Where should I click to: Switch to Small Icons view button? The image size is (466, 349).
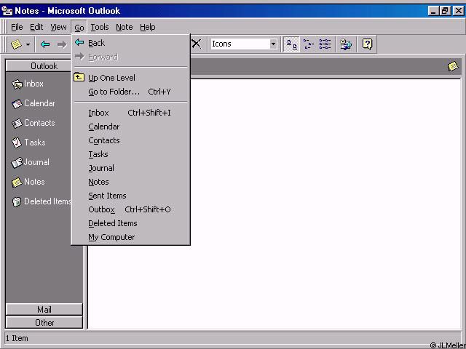(x=309, y=44)
